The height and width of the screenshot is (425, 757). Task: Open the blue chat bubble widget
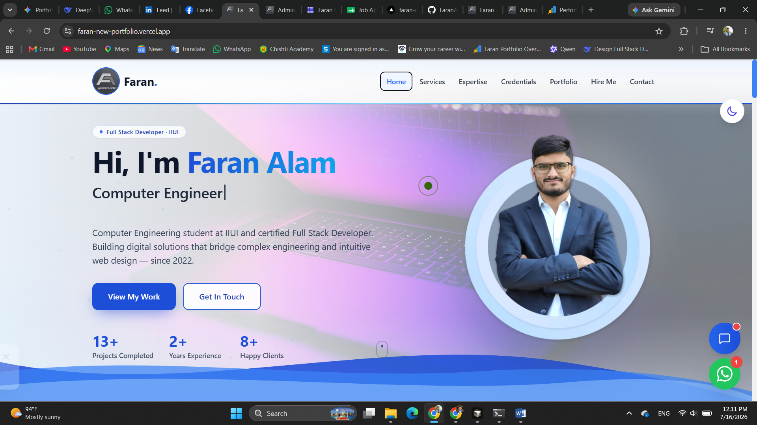(x=724, y=338)
